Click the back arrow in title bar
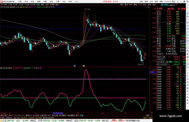The width and height of the screenshot is (189, 122). coord(178,2)
